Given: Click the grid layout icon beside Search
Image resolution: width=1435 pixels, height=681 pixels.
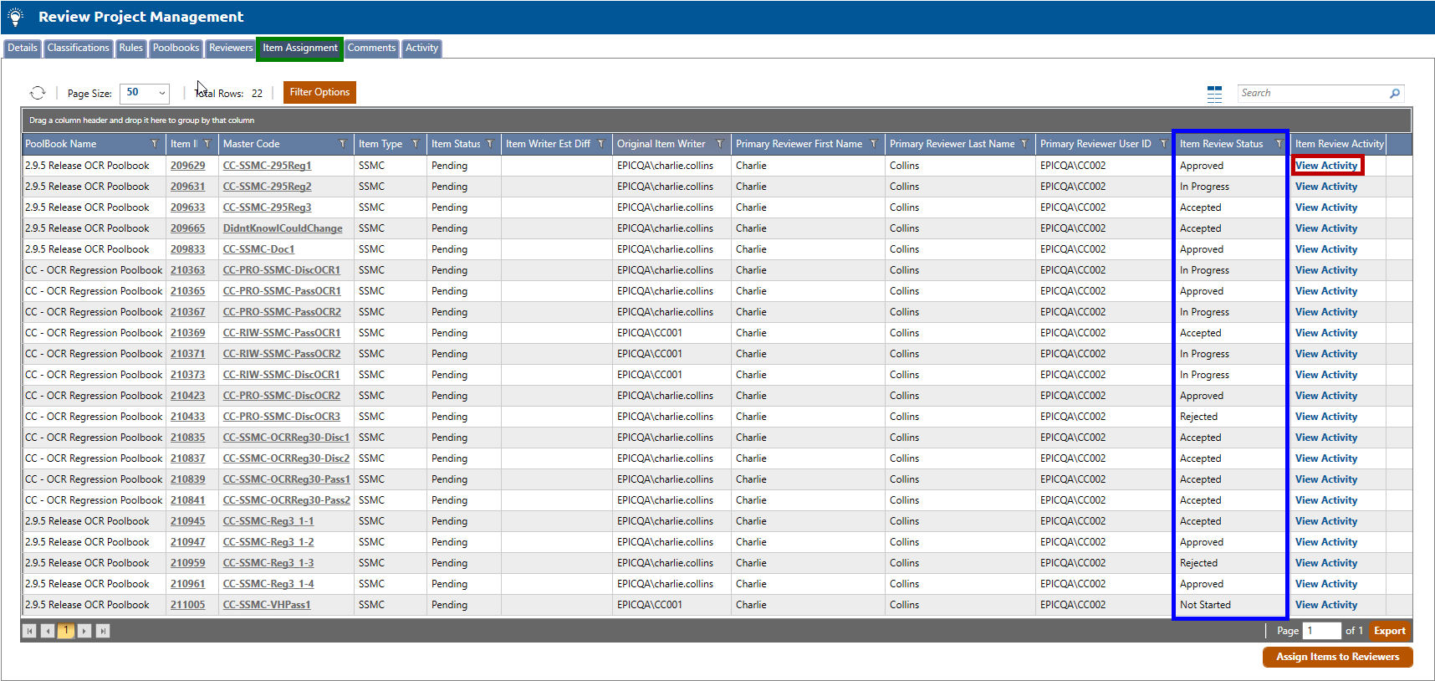Looking at the screenshot, I should tap(1214, 94).
